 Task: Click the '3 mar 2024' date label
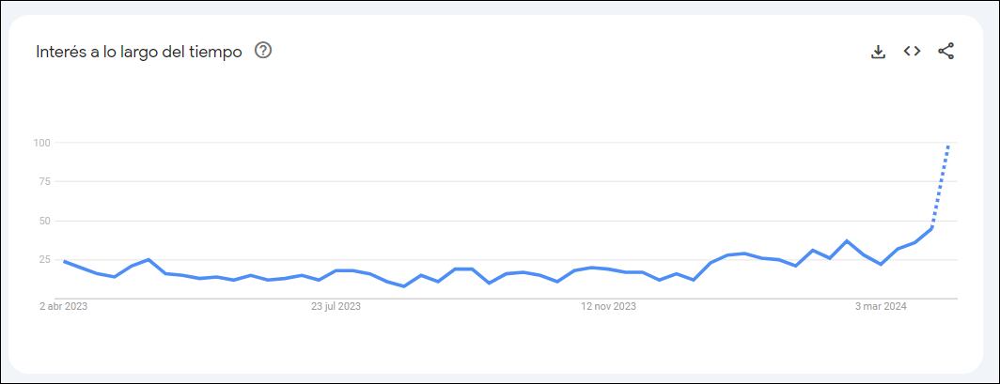click(881, 306)
